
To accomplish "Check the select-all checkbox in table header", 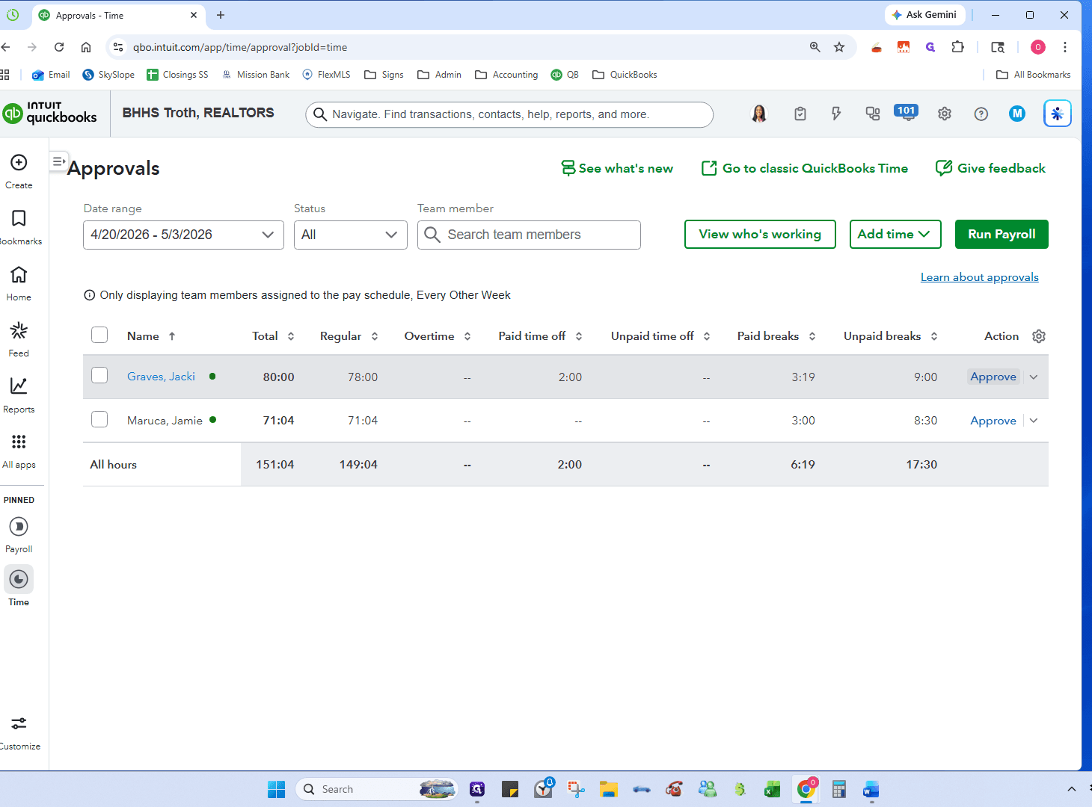I will (99, 335).
